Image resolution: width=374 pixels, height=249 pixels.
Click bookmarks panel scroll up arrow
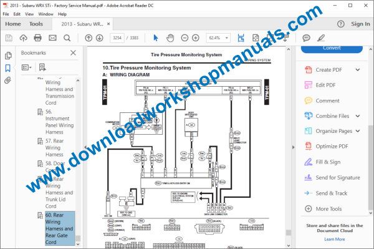[78, 81]
